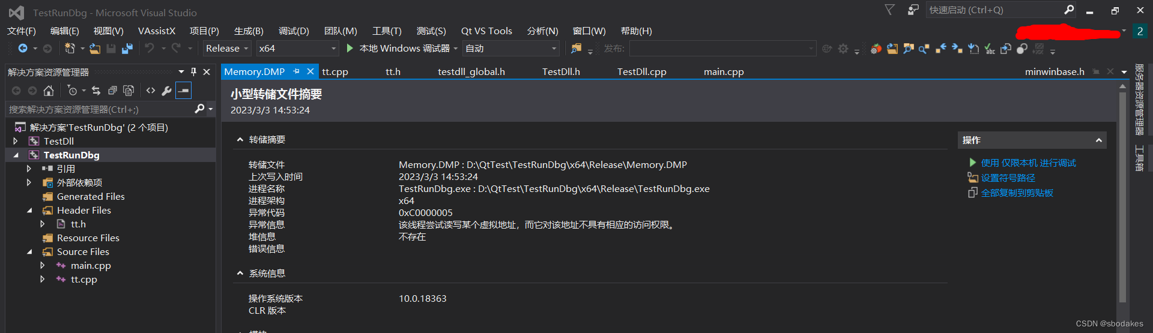Click VAssistX Spell Check abc icon

tap(990, 49)
